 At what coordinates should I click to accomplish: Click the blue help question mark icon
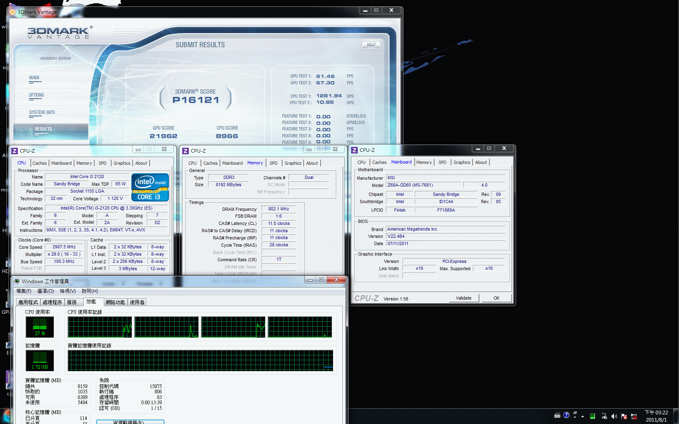pos(566,415)
